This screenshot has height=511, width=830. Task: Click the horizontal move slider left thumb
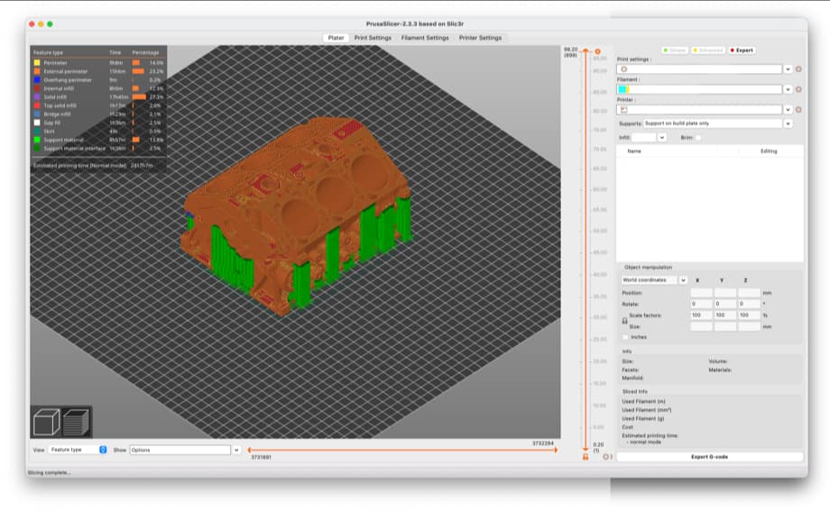(x=249, y=451)
